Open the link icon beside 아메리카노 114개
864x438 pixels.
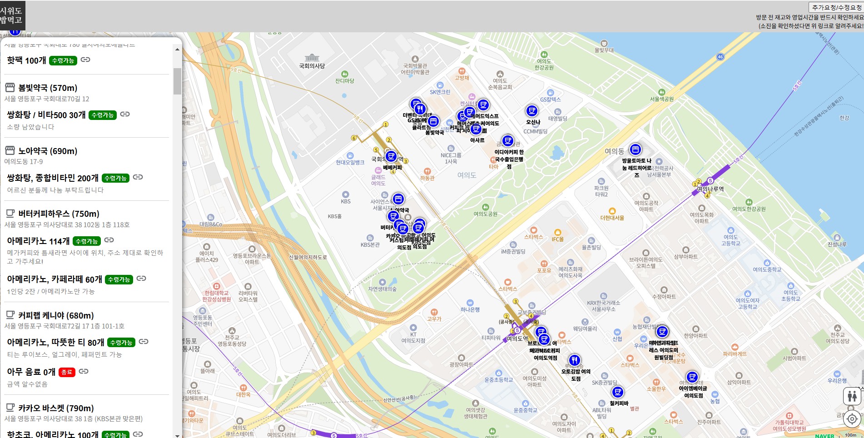pos(109,240)
